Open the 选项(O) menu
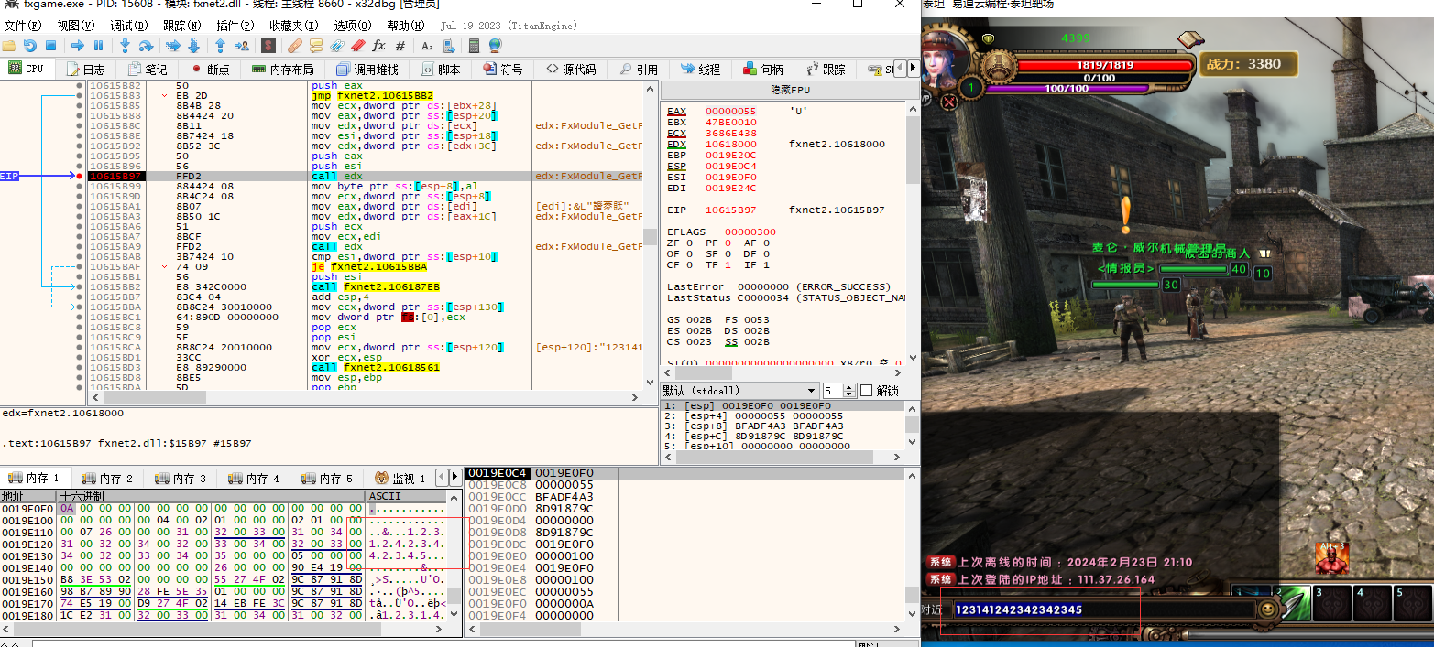 point(353,26)
